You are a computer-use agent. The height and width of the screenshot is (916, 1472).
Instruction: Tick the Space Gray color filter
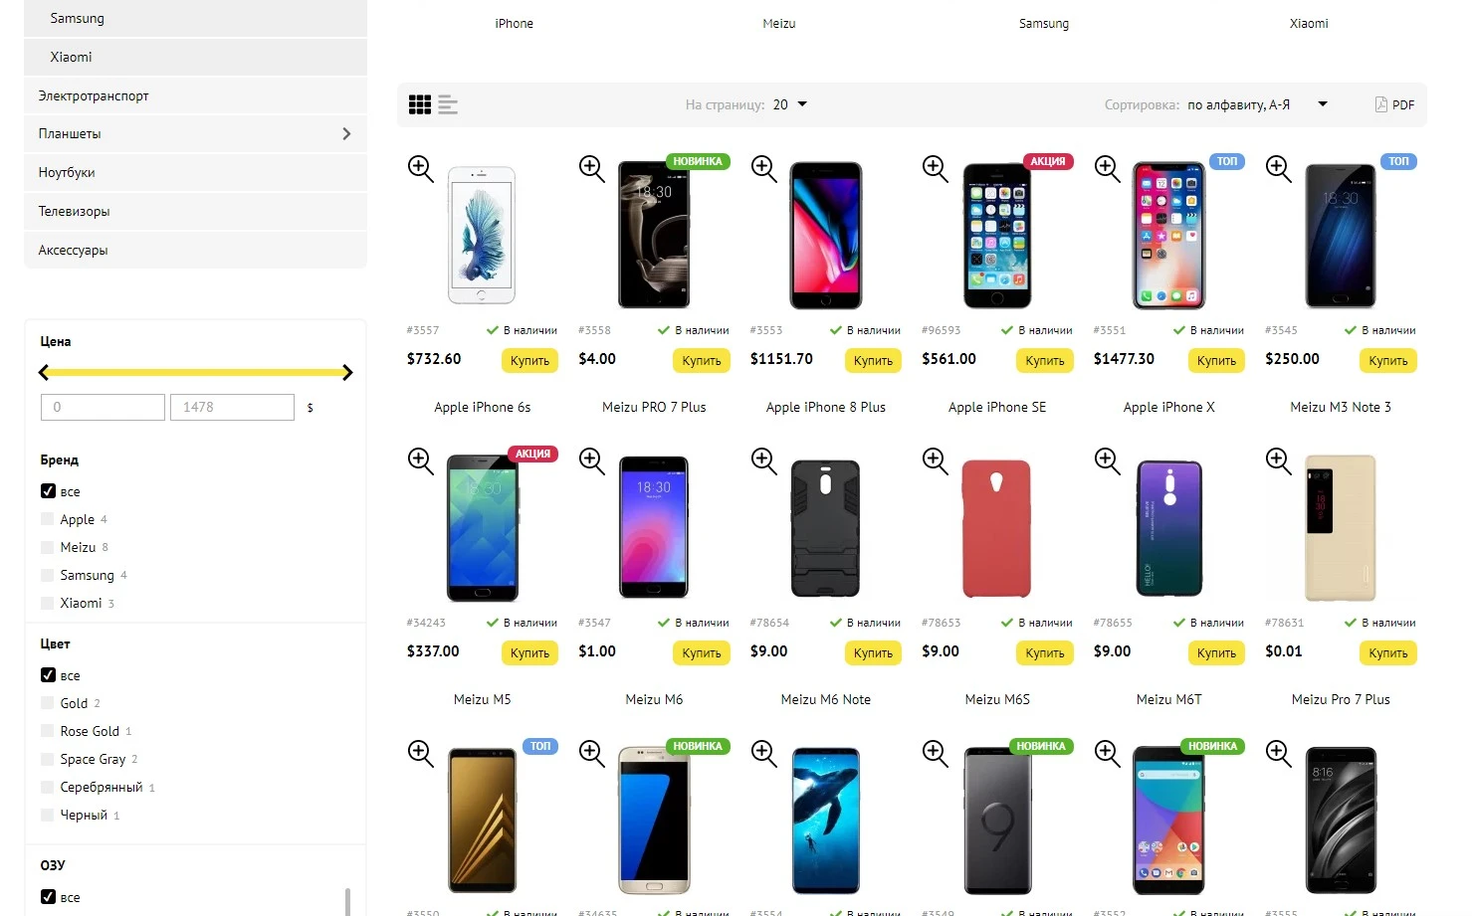coord(48,759)
